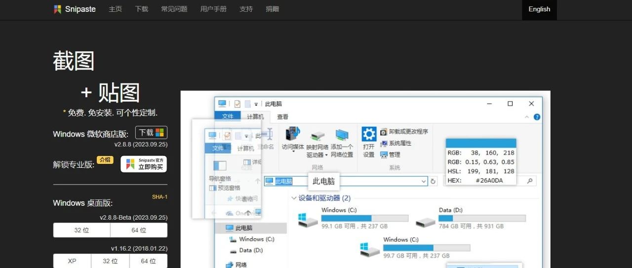This screenshot has height=268, width=632.
Task: Click the Microsoft Store 下载 button
Action: 151,133
